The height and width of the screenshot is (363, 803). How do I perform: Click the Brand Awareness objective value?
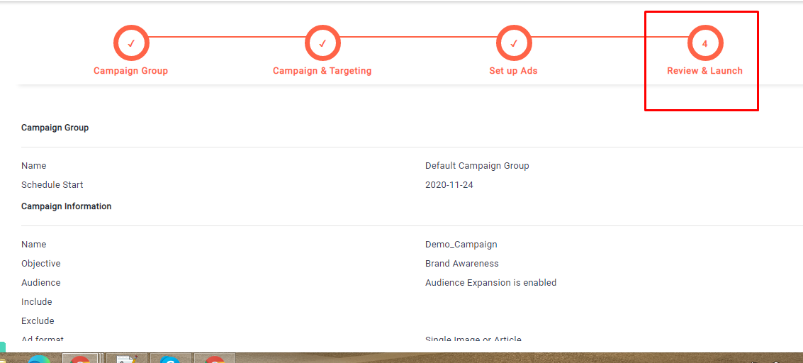point(461,264)
